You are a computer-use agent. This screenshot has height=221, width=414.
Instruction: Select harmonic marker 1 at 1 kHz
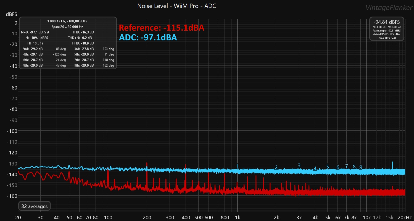(238, 166)
